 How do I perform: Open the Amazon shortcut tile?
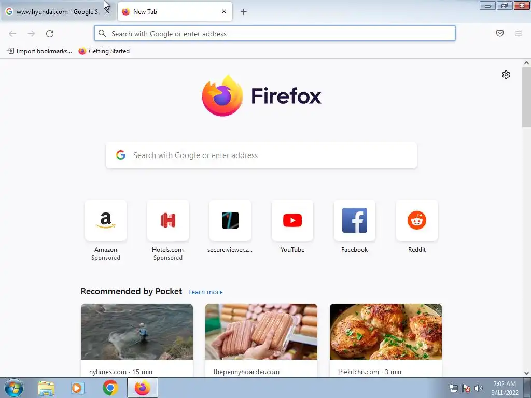106,220
